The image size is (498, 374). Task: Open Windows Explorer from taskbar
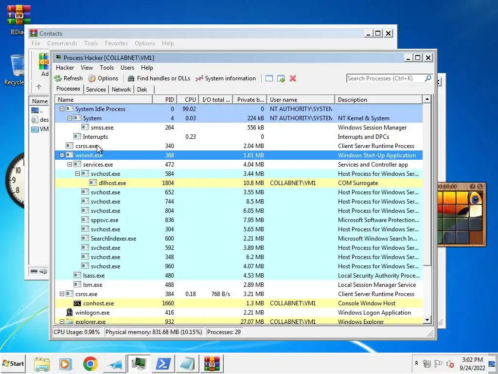point(42,364)
